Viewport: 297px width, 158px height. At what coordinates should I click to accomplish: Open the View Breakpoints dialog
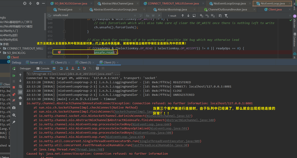point(14,94)
